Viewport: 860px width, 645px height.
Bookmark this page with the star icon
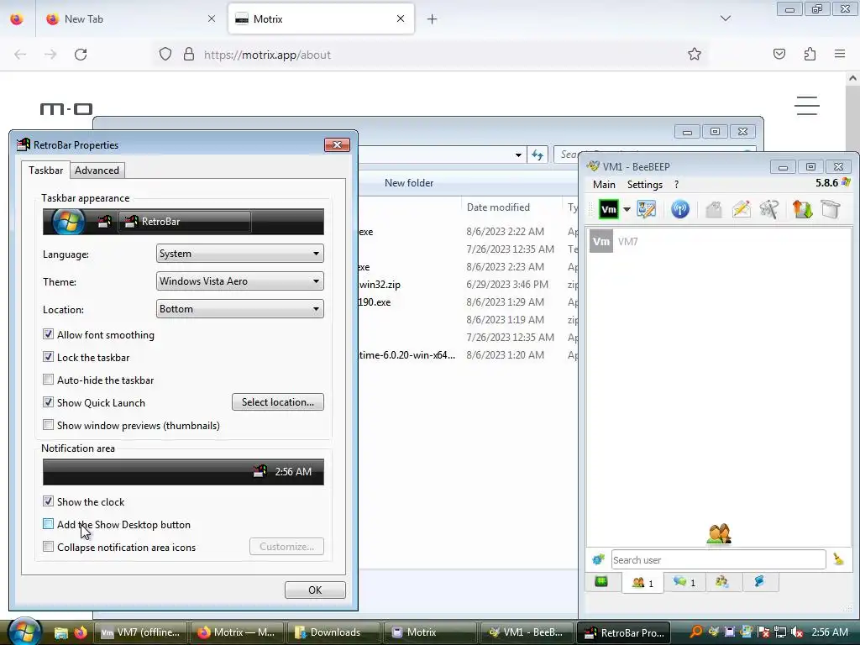[695, 54]
